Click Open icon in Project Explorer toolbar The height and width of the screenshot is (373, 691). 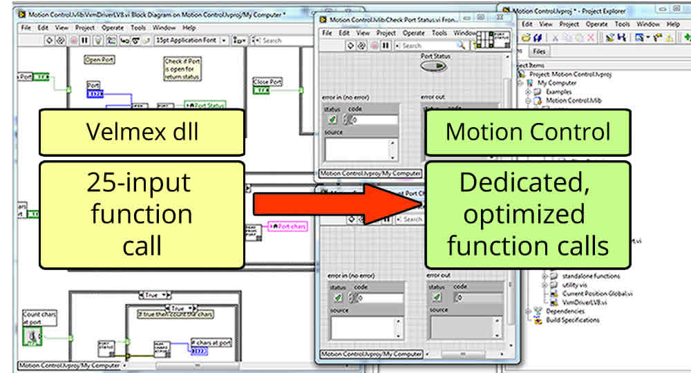click(x=526, y=38)
